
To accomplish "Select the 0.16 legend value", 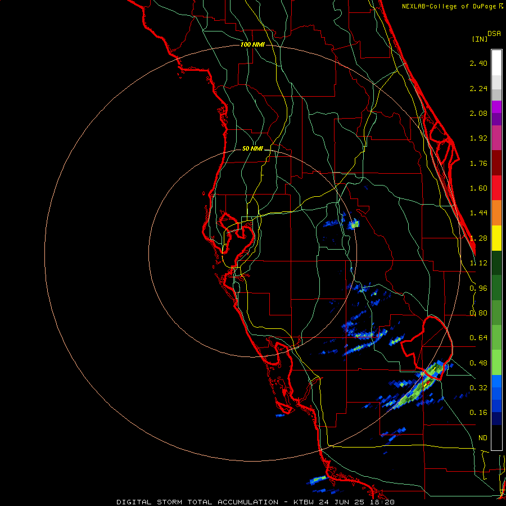I will [478, 413].
